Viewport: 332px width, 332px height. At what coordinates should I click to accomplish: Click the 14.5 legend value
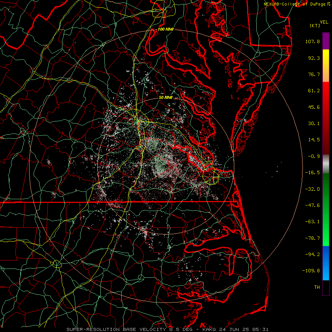coord(314,140)
